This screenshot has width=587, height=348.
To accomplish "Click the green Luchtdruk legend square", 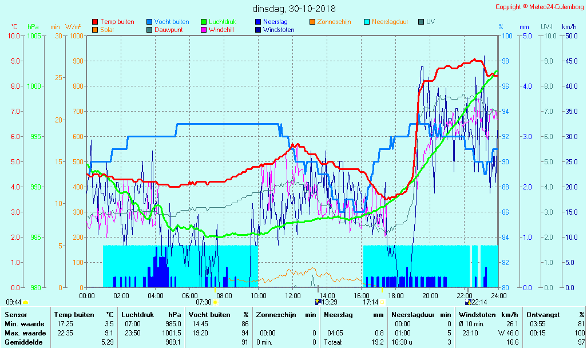I will click(x=204, y=22).
